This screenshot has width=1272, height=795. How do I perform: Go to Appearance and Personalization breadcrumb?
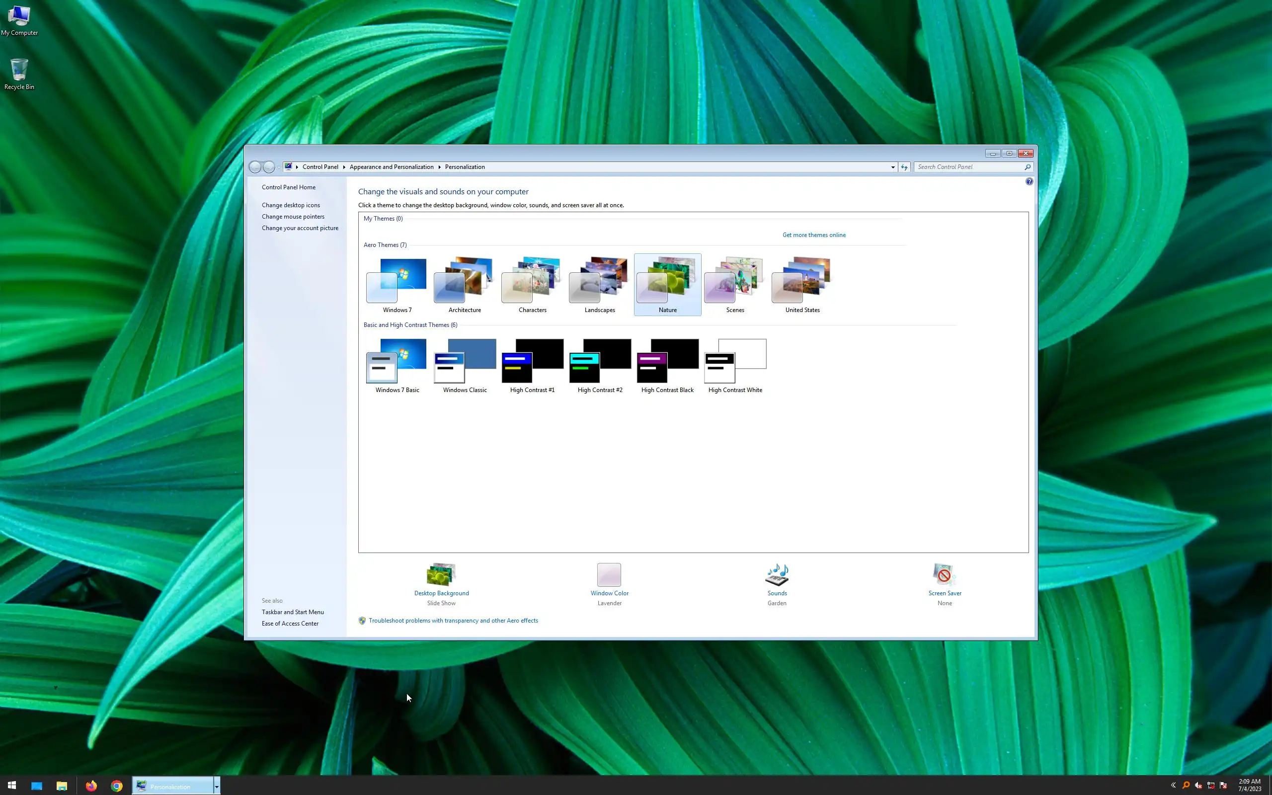pos(391,167)
